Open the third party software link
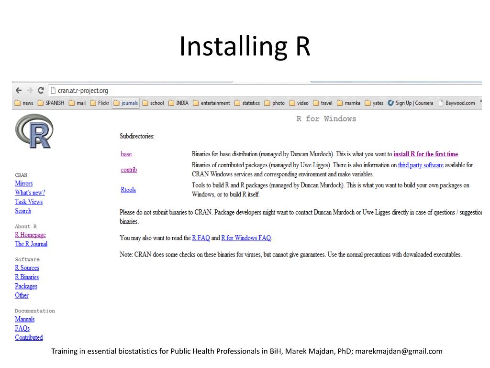This screenshot has height=368, width=490. [421, 165]
